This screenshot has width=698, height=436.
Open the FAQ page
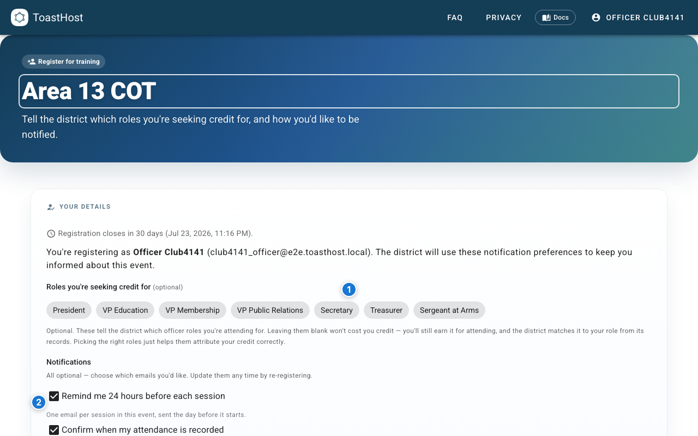455,17
